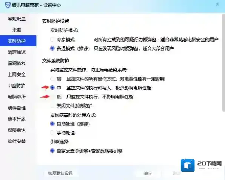Go to the 漏洞修复 tab
This screenshot has width=225, height=180.
point(17,63)
